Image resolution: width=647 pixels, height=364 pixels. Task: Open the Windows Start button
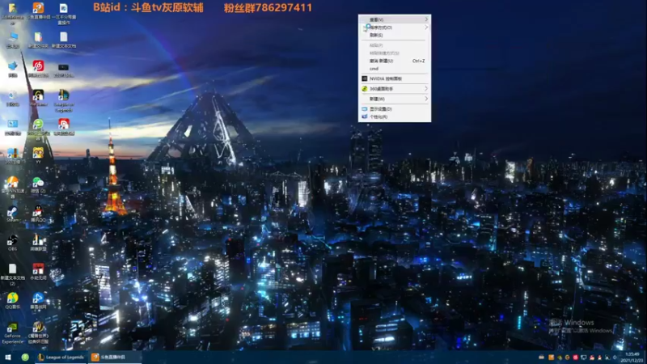coord(7,357)
